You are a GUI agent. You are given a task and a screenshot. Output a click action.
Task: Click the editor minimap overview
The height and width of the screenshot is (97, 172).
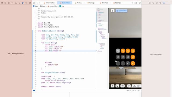coord(102,30)
